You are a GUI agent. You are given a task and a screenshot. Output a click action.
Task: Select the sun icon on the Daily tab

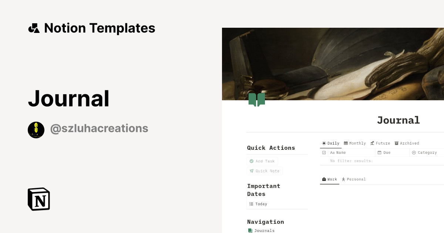click(x=325, y=143)
